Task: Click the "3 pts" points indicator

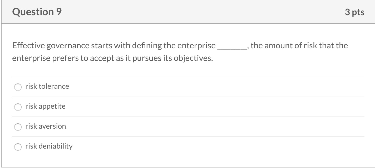Action: click(x=354, y=12)
